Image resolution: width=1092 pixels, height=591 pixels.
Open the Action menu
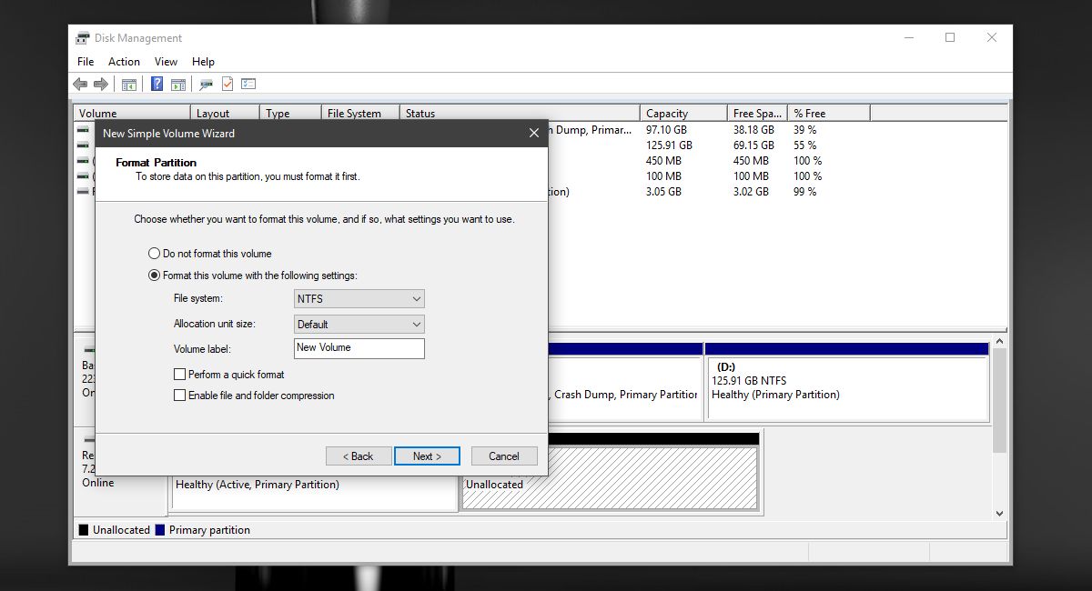(124, 62)
